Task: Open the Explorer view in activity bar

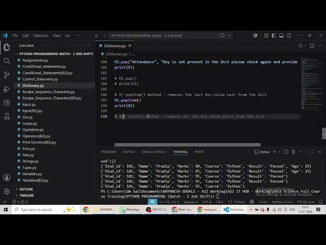Action: tap(7, 47)
